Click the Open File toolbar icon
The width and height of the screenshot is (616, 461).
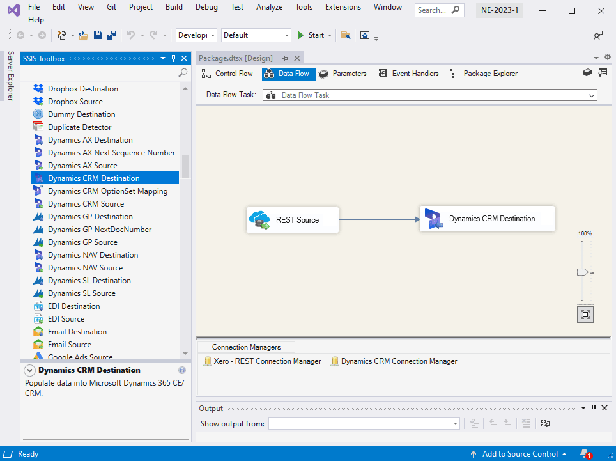(x=83, y=35)
